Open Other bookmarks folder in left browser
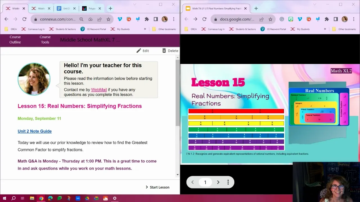 164,29
